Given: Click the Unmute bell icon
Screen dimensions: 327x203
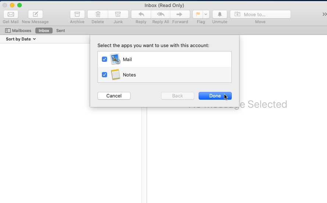Looking at the screenshot, I should [220, 14].
